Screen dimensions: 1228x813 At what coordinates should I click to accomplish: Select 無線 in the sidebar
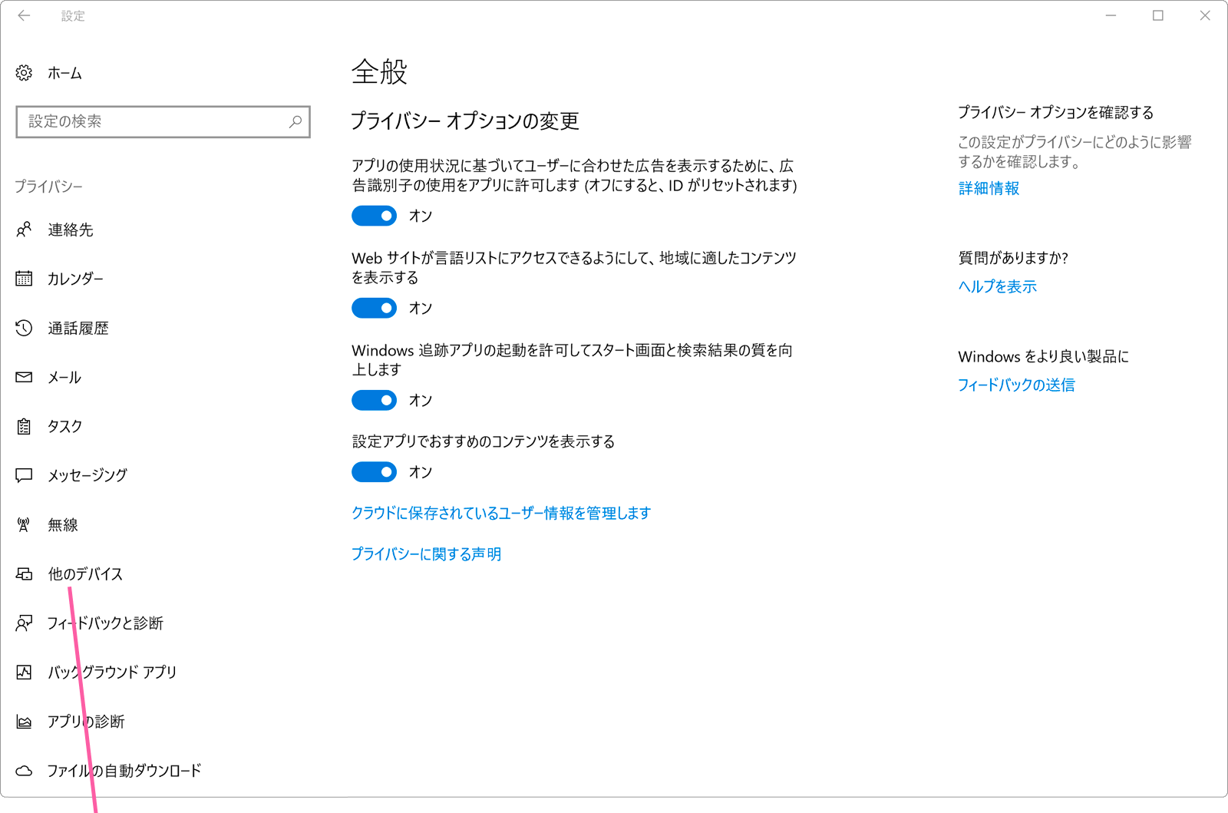click(63, 524)
